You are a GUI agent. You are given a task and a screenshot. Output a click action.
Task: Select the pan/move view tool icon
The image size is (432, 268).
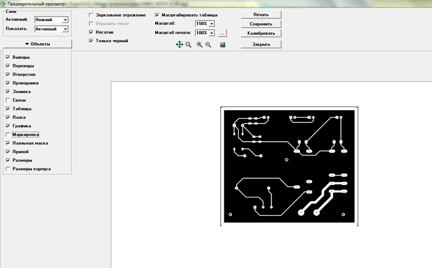click(179, 44)
